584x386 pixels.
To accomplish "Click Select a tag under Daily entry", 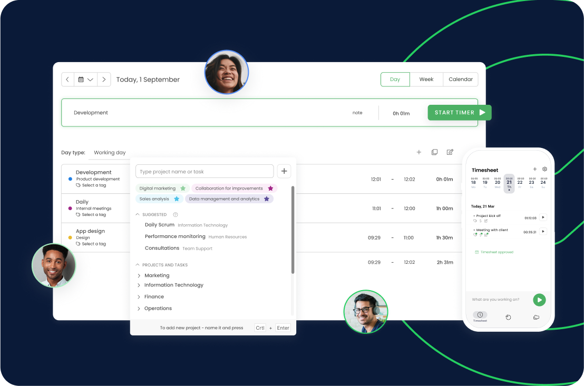I will click(91, 214).
